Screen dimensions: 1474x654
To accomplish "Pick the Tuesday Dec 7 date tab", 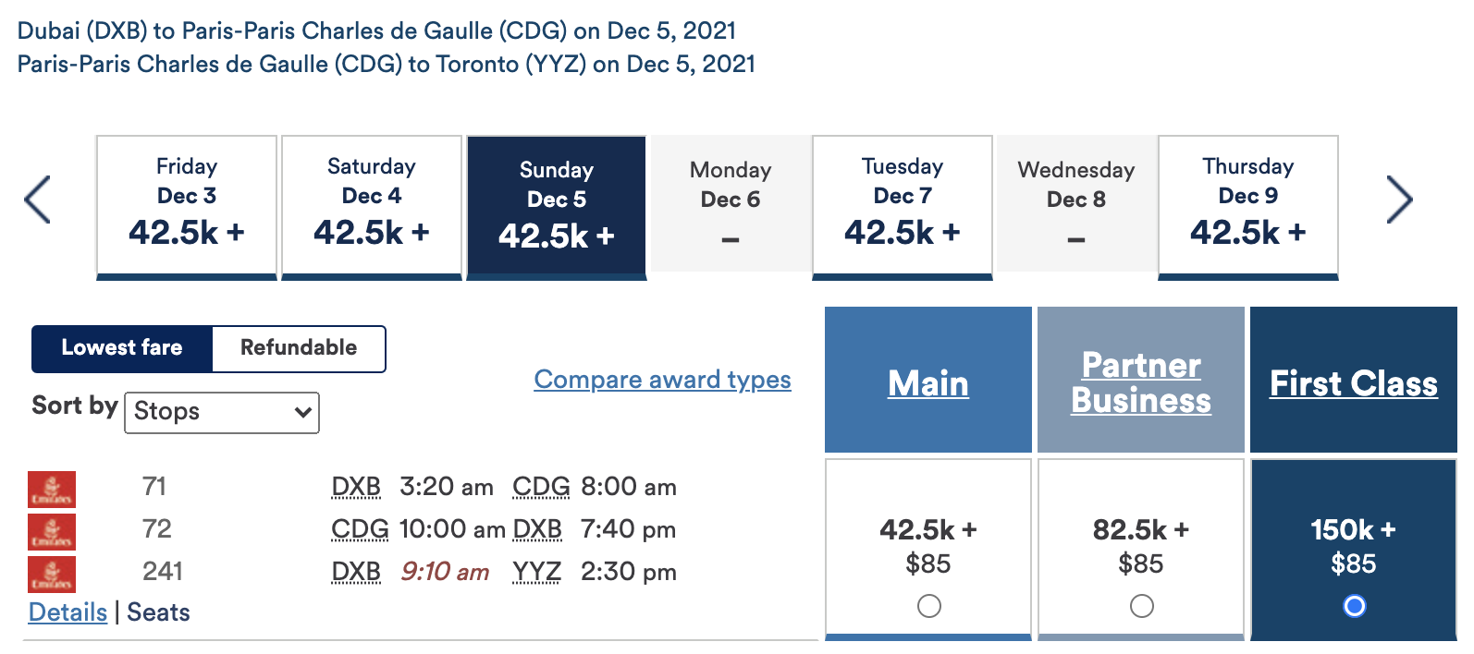I will coord(903,205).
